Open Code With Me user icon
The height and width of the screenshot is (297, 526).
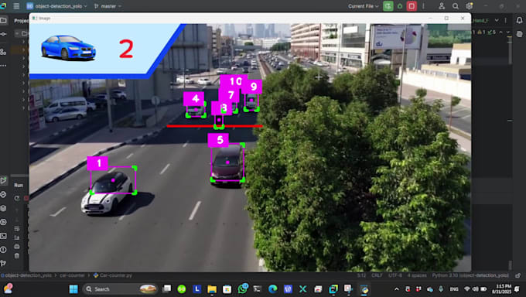(x=442, y=6)
